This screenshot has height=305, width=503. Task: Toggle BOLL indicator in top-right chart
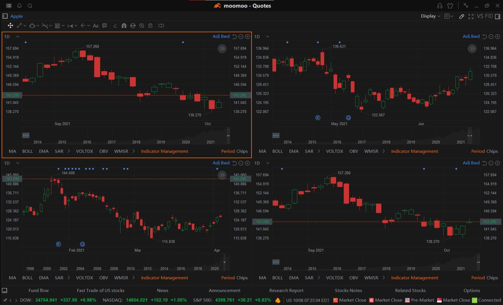click(x=278, y=151)
